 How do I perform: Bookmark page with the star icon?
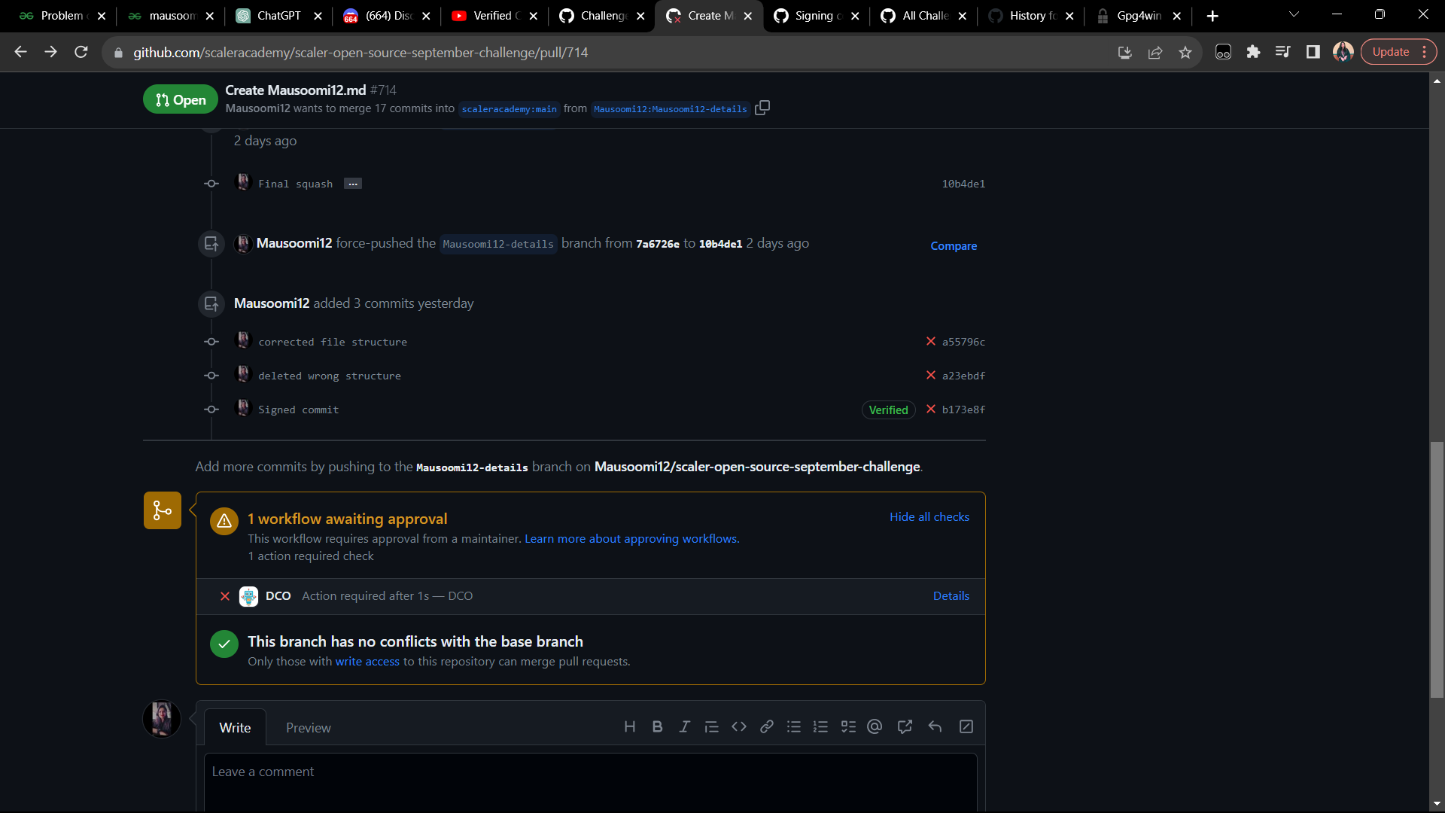[1185, 52]
